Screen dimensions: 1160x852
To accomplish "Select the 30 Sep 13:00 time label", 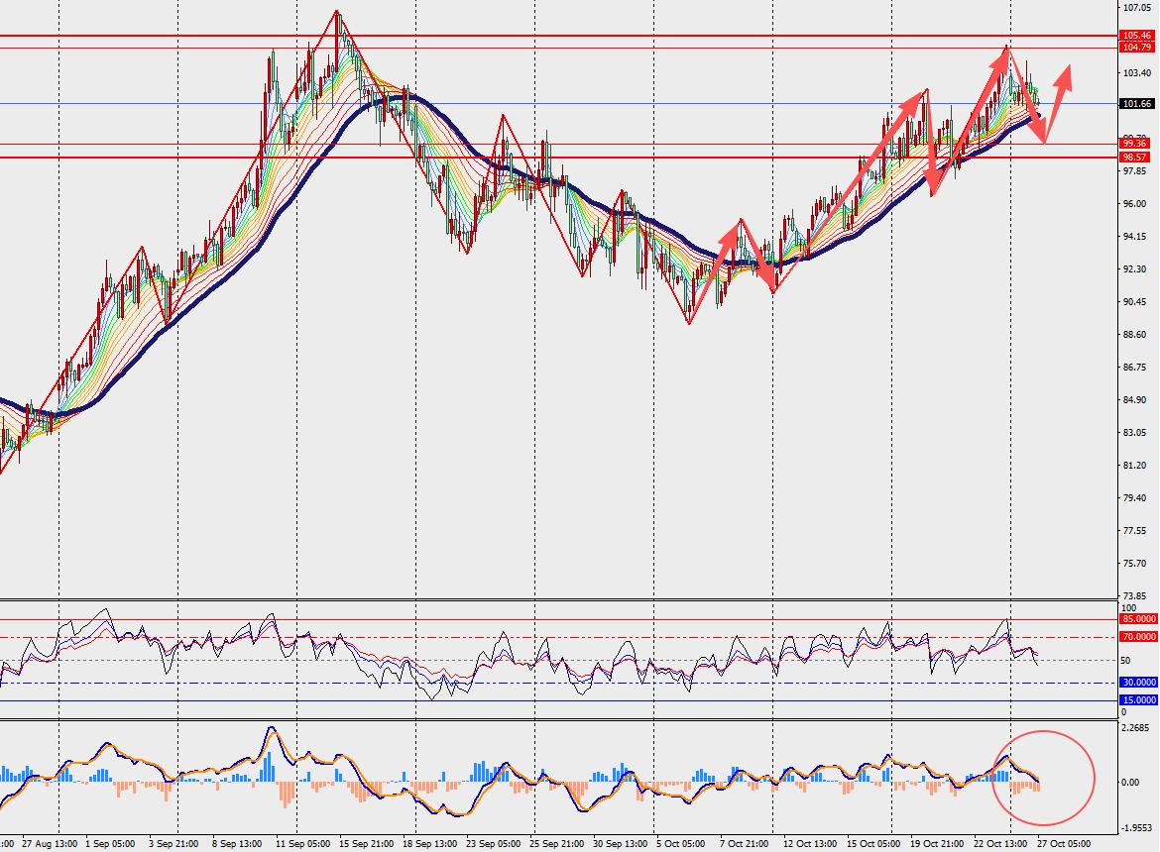I will [621, 844].
